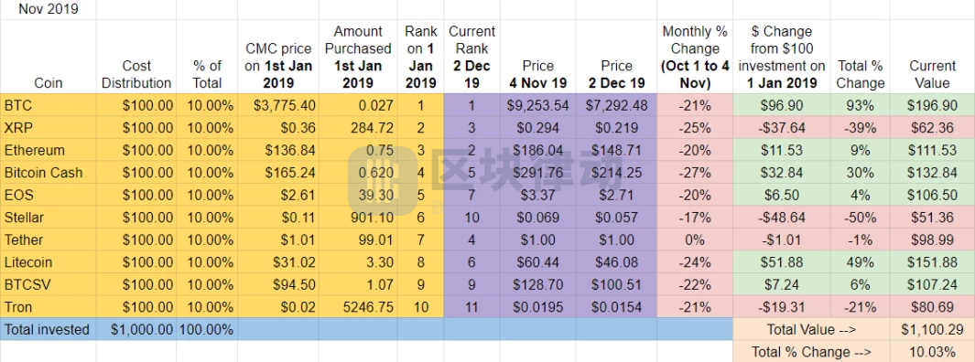The image size is (975, 362).
Task: Click the Stellar amount purchased 901.10
Action: pos(358,218)
